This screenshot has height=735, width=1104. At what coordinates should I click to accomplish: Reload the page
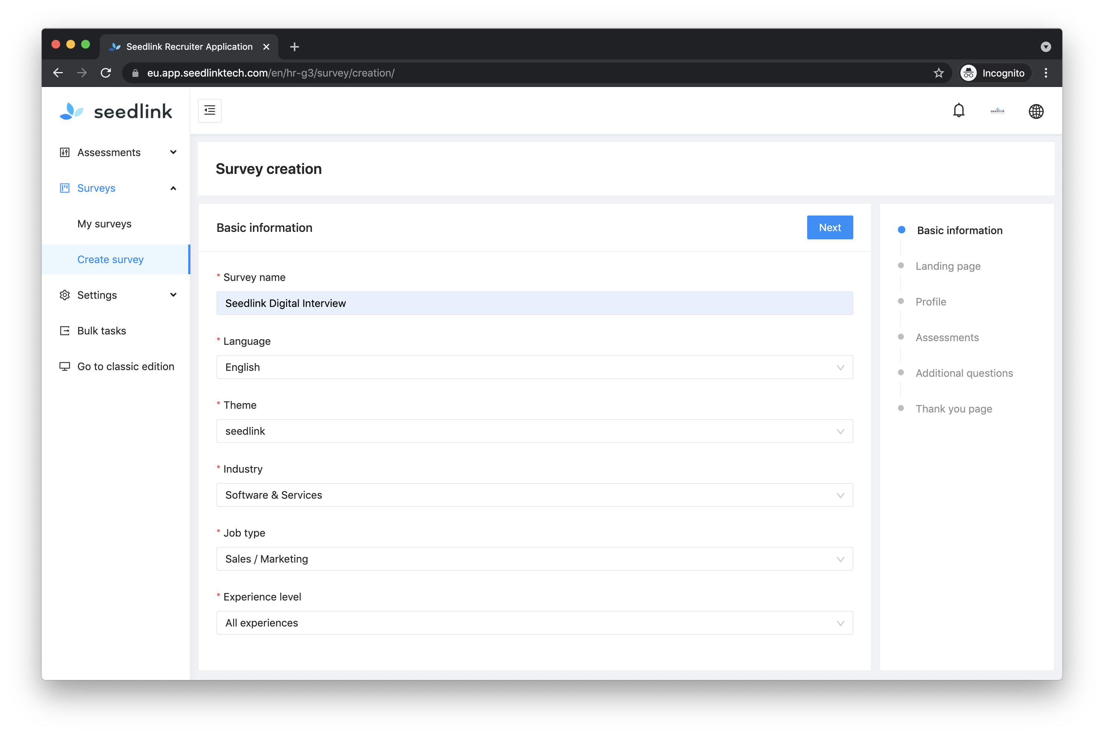tap(106, 73)
